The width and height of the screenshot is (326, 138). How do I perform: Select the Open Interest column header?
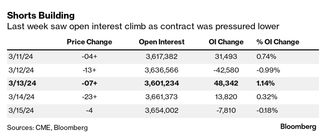pos(161,42)
